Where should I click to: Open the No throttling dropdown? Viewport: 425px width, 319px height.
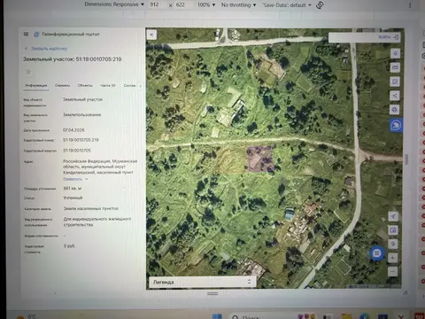point(238,5)
